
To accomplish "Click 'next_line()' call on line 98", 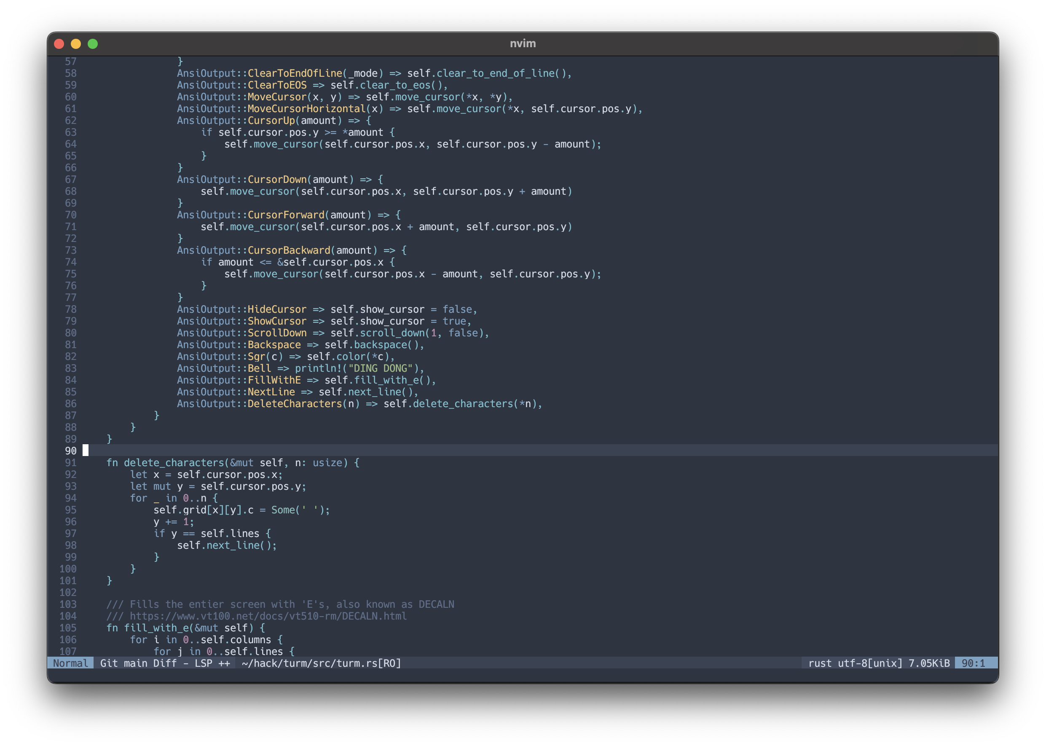I will (239, 545).
